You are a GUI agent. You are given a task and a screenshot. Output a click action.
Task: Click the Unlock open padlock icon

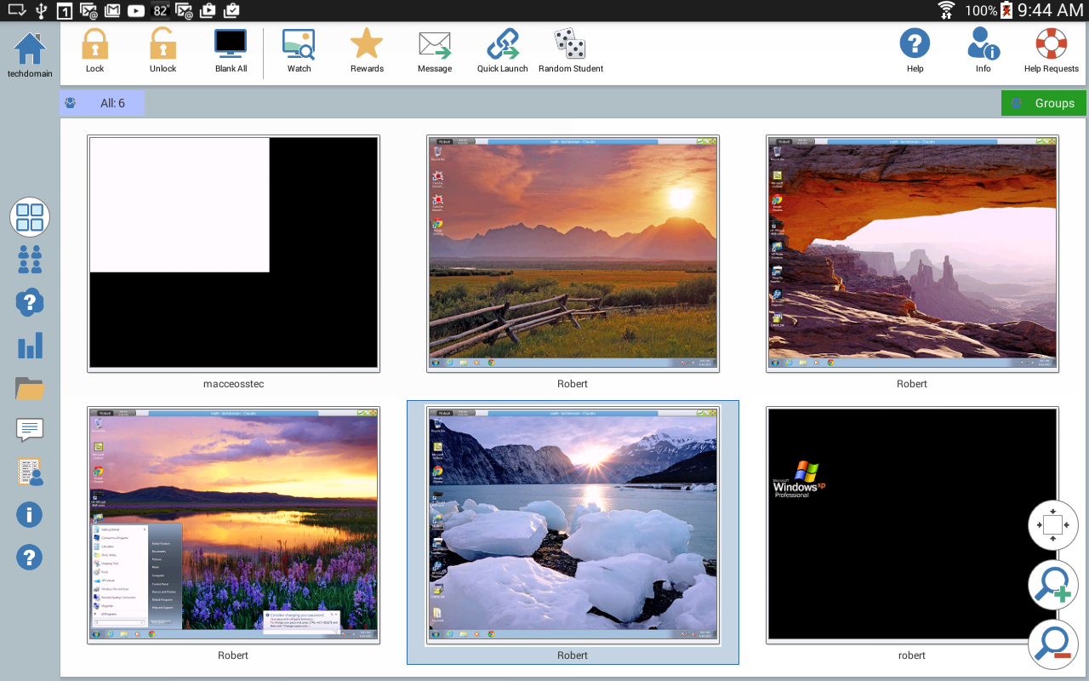click(x=162, y=46)
